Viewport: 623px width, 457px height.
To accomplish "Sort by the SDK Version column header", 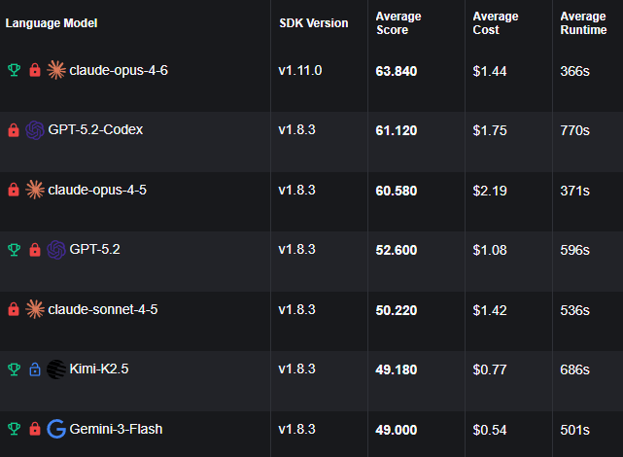I will click(x=314, y=23).
